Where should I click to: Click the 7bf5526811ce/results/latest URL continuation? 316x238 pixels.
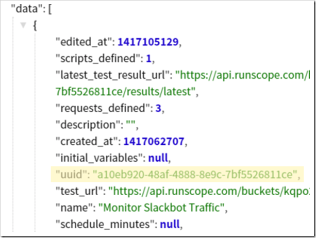point(125,92)
